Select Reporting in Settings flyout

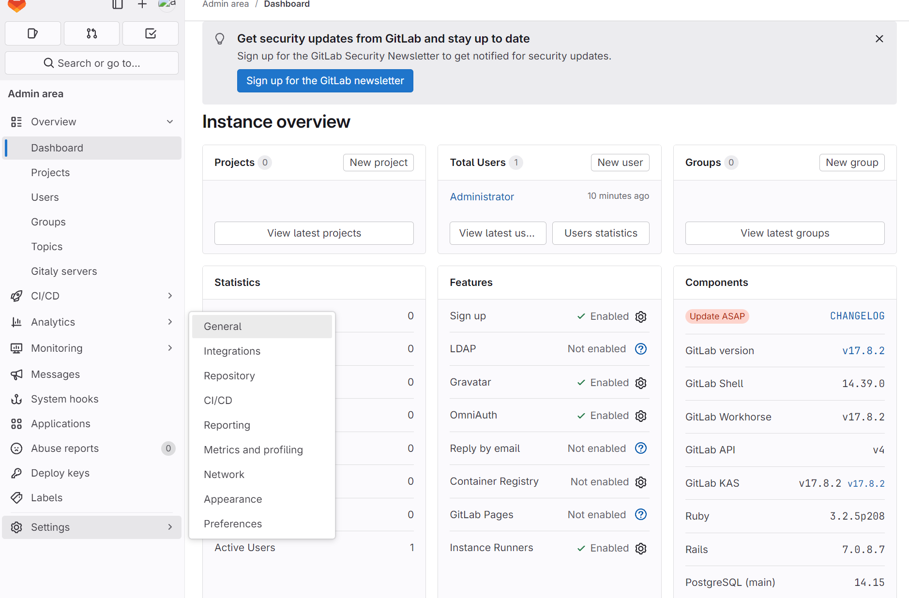pyautogui.click(x=262, y=425)
